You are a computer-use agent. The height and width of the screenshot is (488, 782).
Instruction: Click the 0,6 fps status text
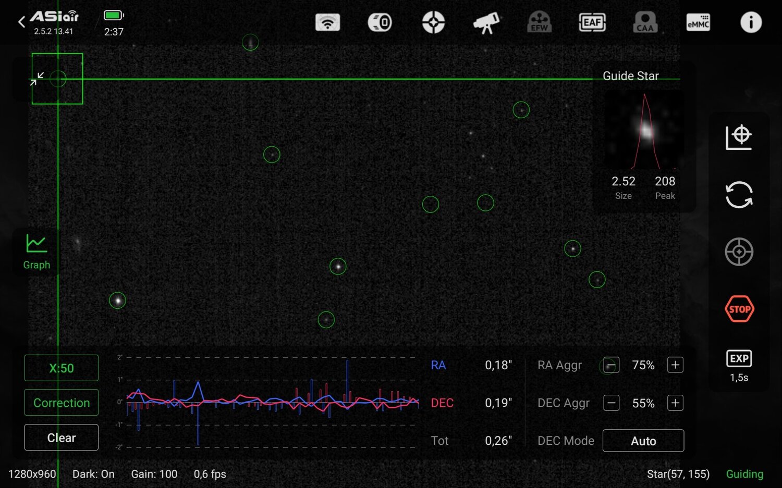pyautogui.click(x=210, y=474)
